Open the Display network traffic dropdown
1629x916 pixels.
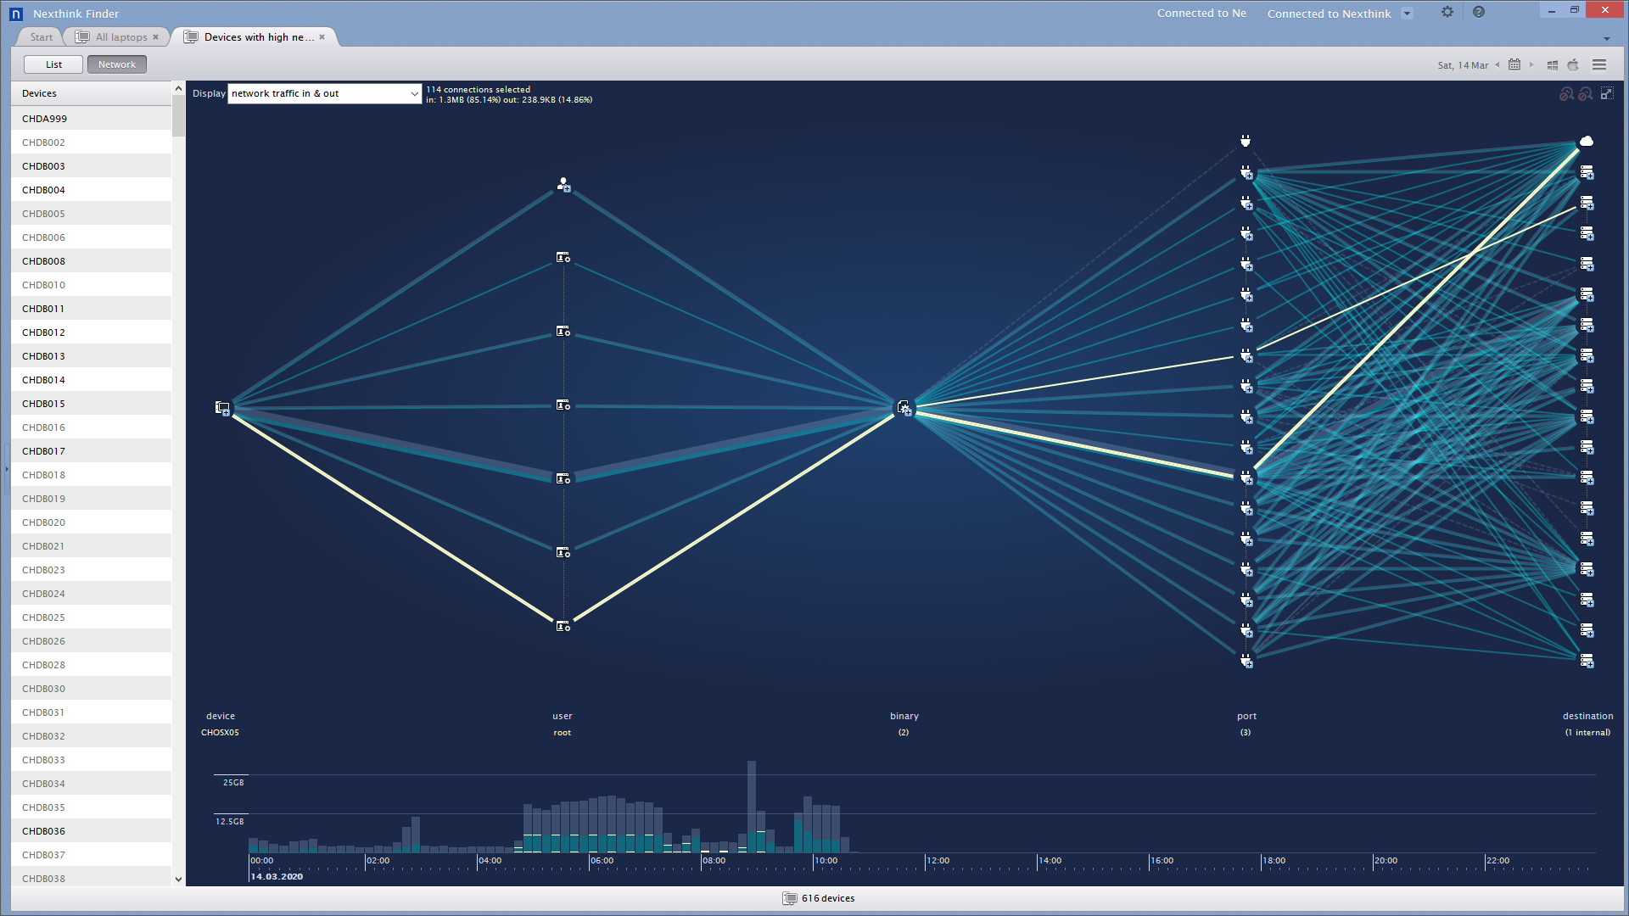coord(324,93)
